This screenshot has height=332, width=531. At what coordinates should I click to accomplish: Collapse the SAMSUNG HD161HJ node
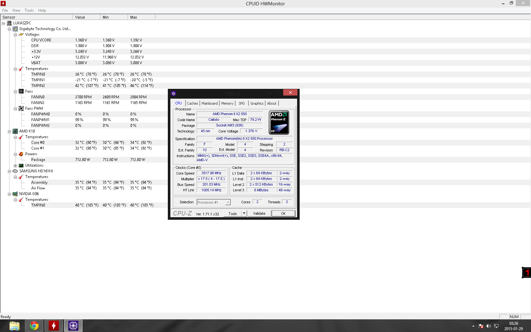pyautogui.click(x=9, y=171)
